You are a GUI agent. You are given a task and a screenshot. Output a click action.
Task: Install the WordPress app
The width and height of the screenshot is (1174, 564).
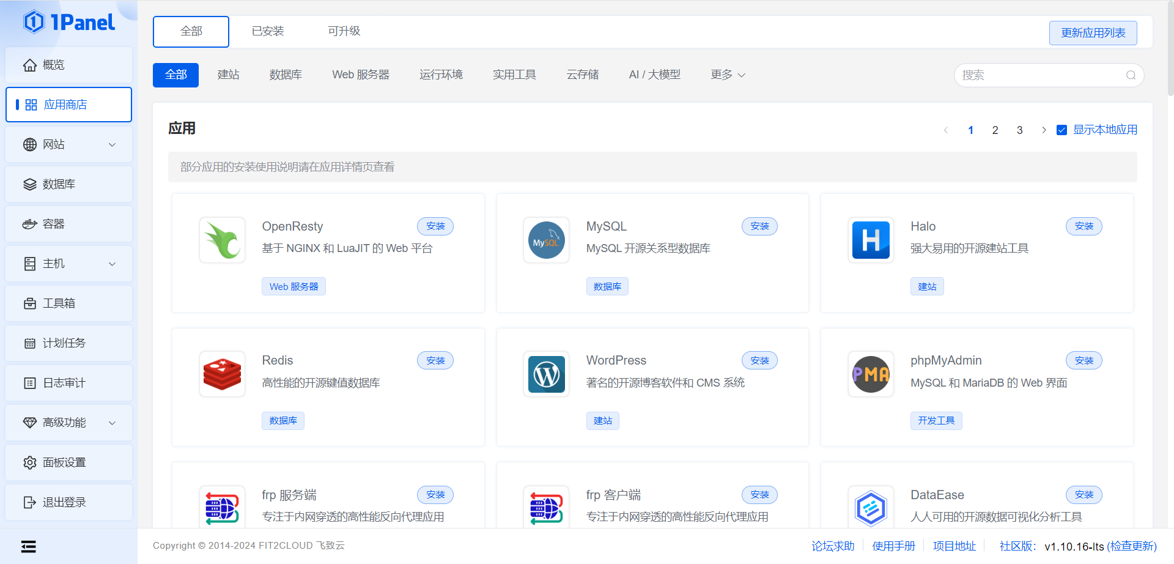click(759, 361)
